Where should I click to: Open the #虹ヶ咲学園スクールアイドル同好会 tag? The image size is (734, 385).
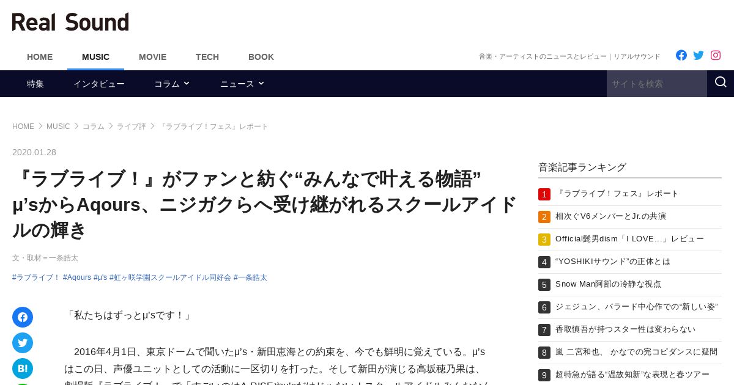[170, 277]
